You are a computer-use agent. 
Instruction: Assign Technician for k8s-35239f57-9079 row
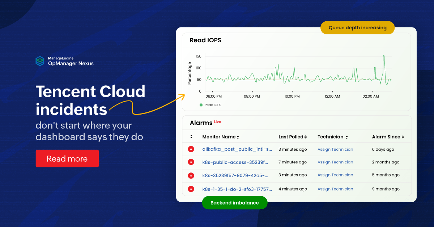335,175
